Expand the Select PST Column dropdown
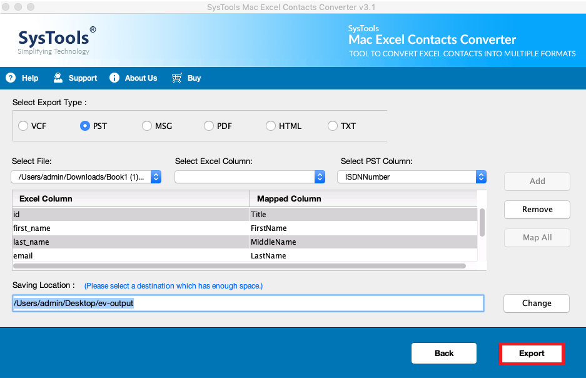 pyautogui.click(x=412, y=177)
